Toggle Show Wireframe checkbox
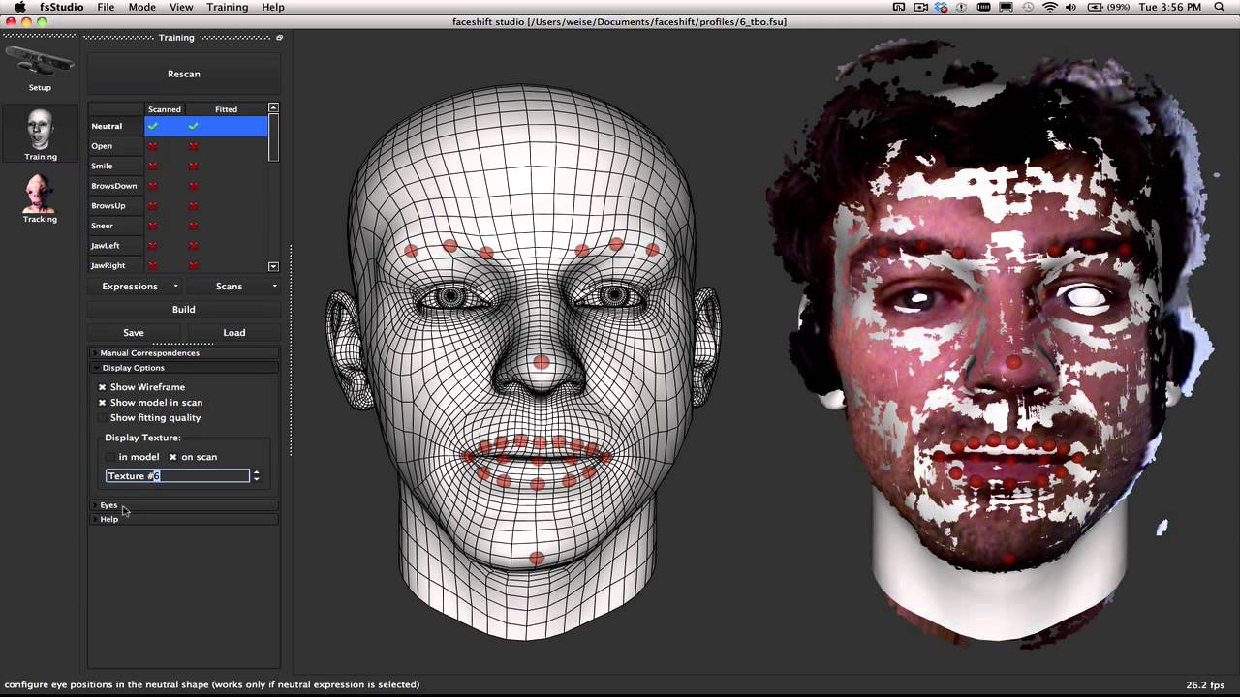Image resolution: width=1240 pixels, height=697 pixels. pos(102,387)
